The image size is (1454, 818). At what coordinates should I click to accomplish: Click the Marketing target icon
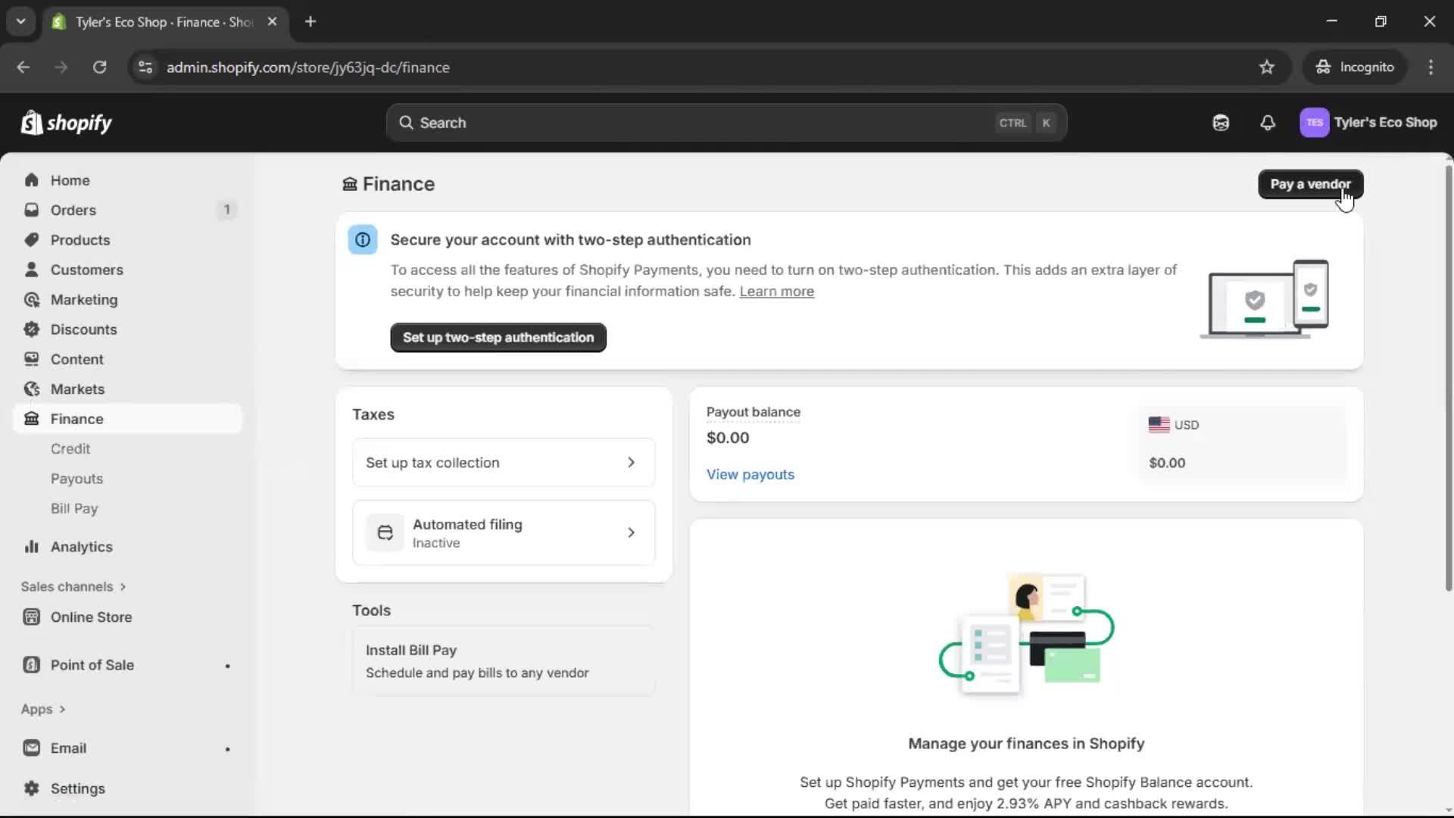coord(31,300)
